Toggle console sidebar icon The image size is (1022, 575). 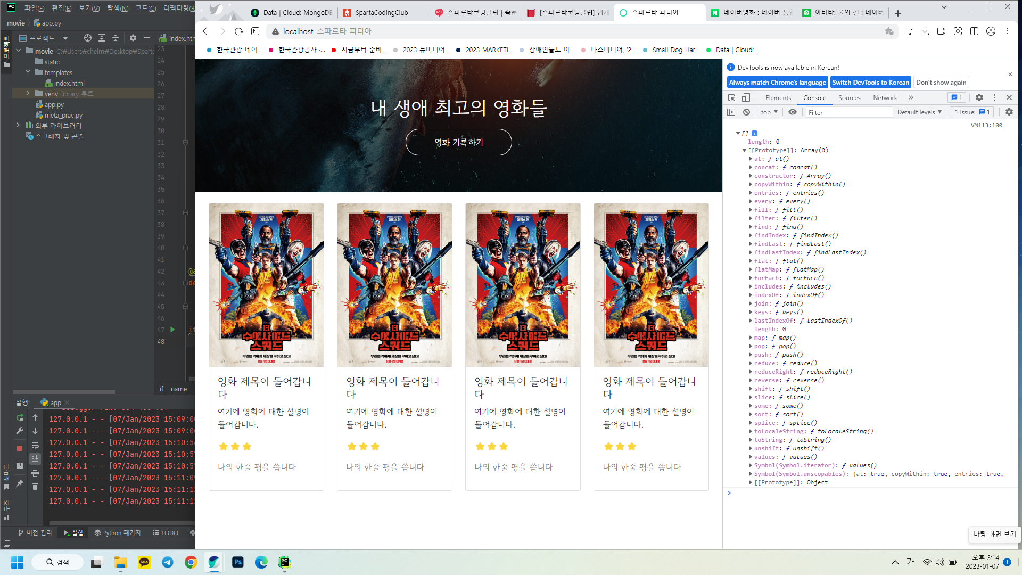tap(731, 112)
